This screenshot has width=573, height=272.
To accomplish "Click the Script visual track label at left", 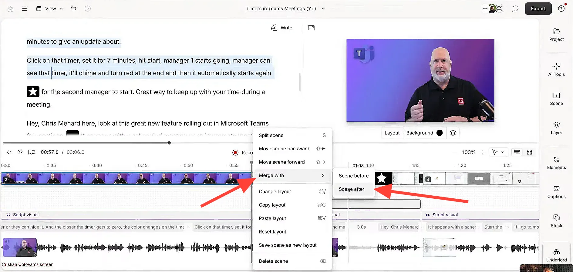I will click(23, 215).
